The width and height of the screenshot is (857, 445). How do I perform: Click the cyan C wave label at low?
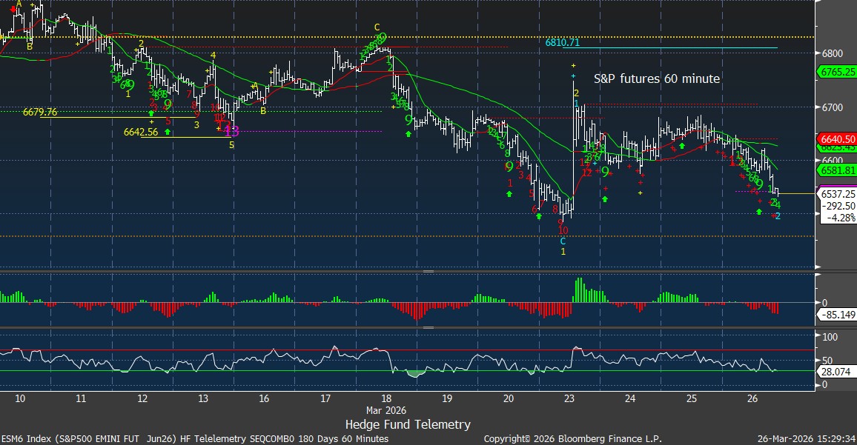pos(563,241)
